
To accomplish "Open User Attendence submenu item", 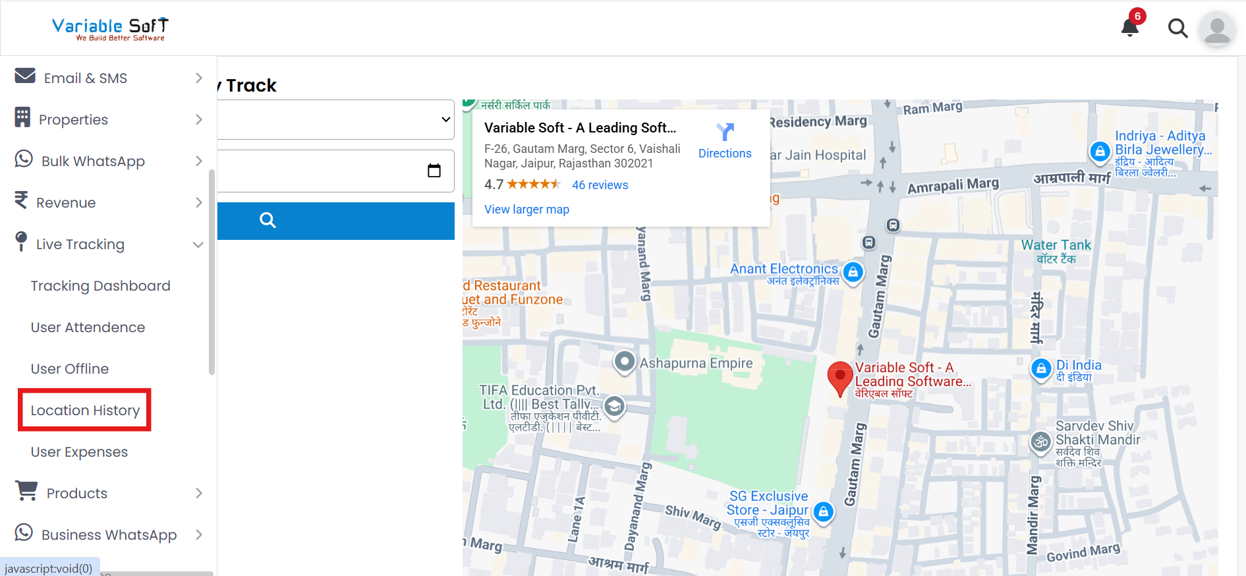I will tap(88, 328).
